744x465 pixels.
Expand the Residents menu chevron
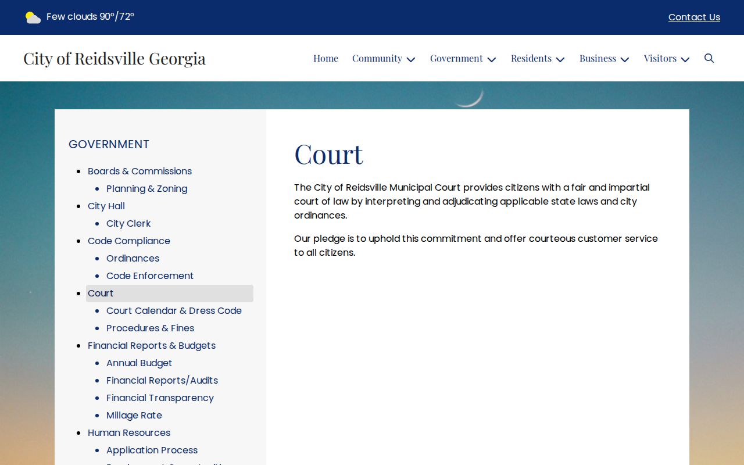pyautogui.click(x=560, y=59)
